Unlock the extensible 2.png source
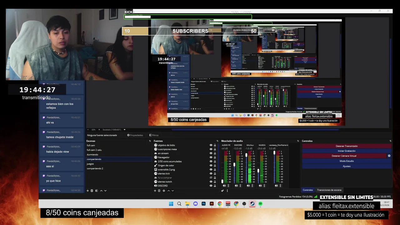The image size is (400, 225). point(215,169)
